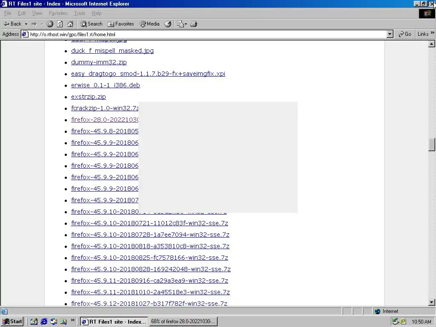The width and height of the screenshot is (436, 327).
Task: Download firefox-45.9.10-20180721-11012c83f build
Action: click(149, 223)
